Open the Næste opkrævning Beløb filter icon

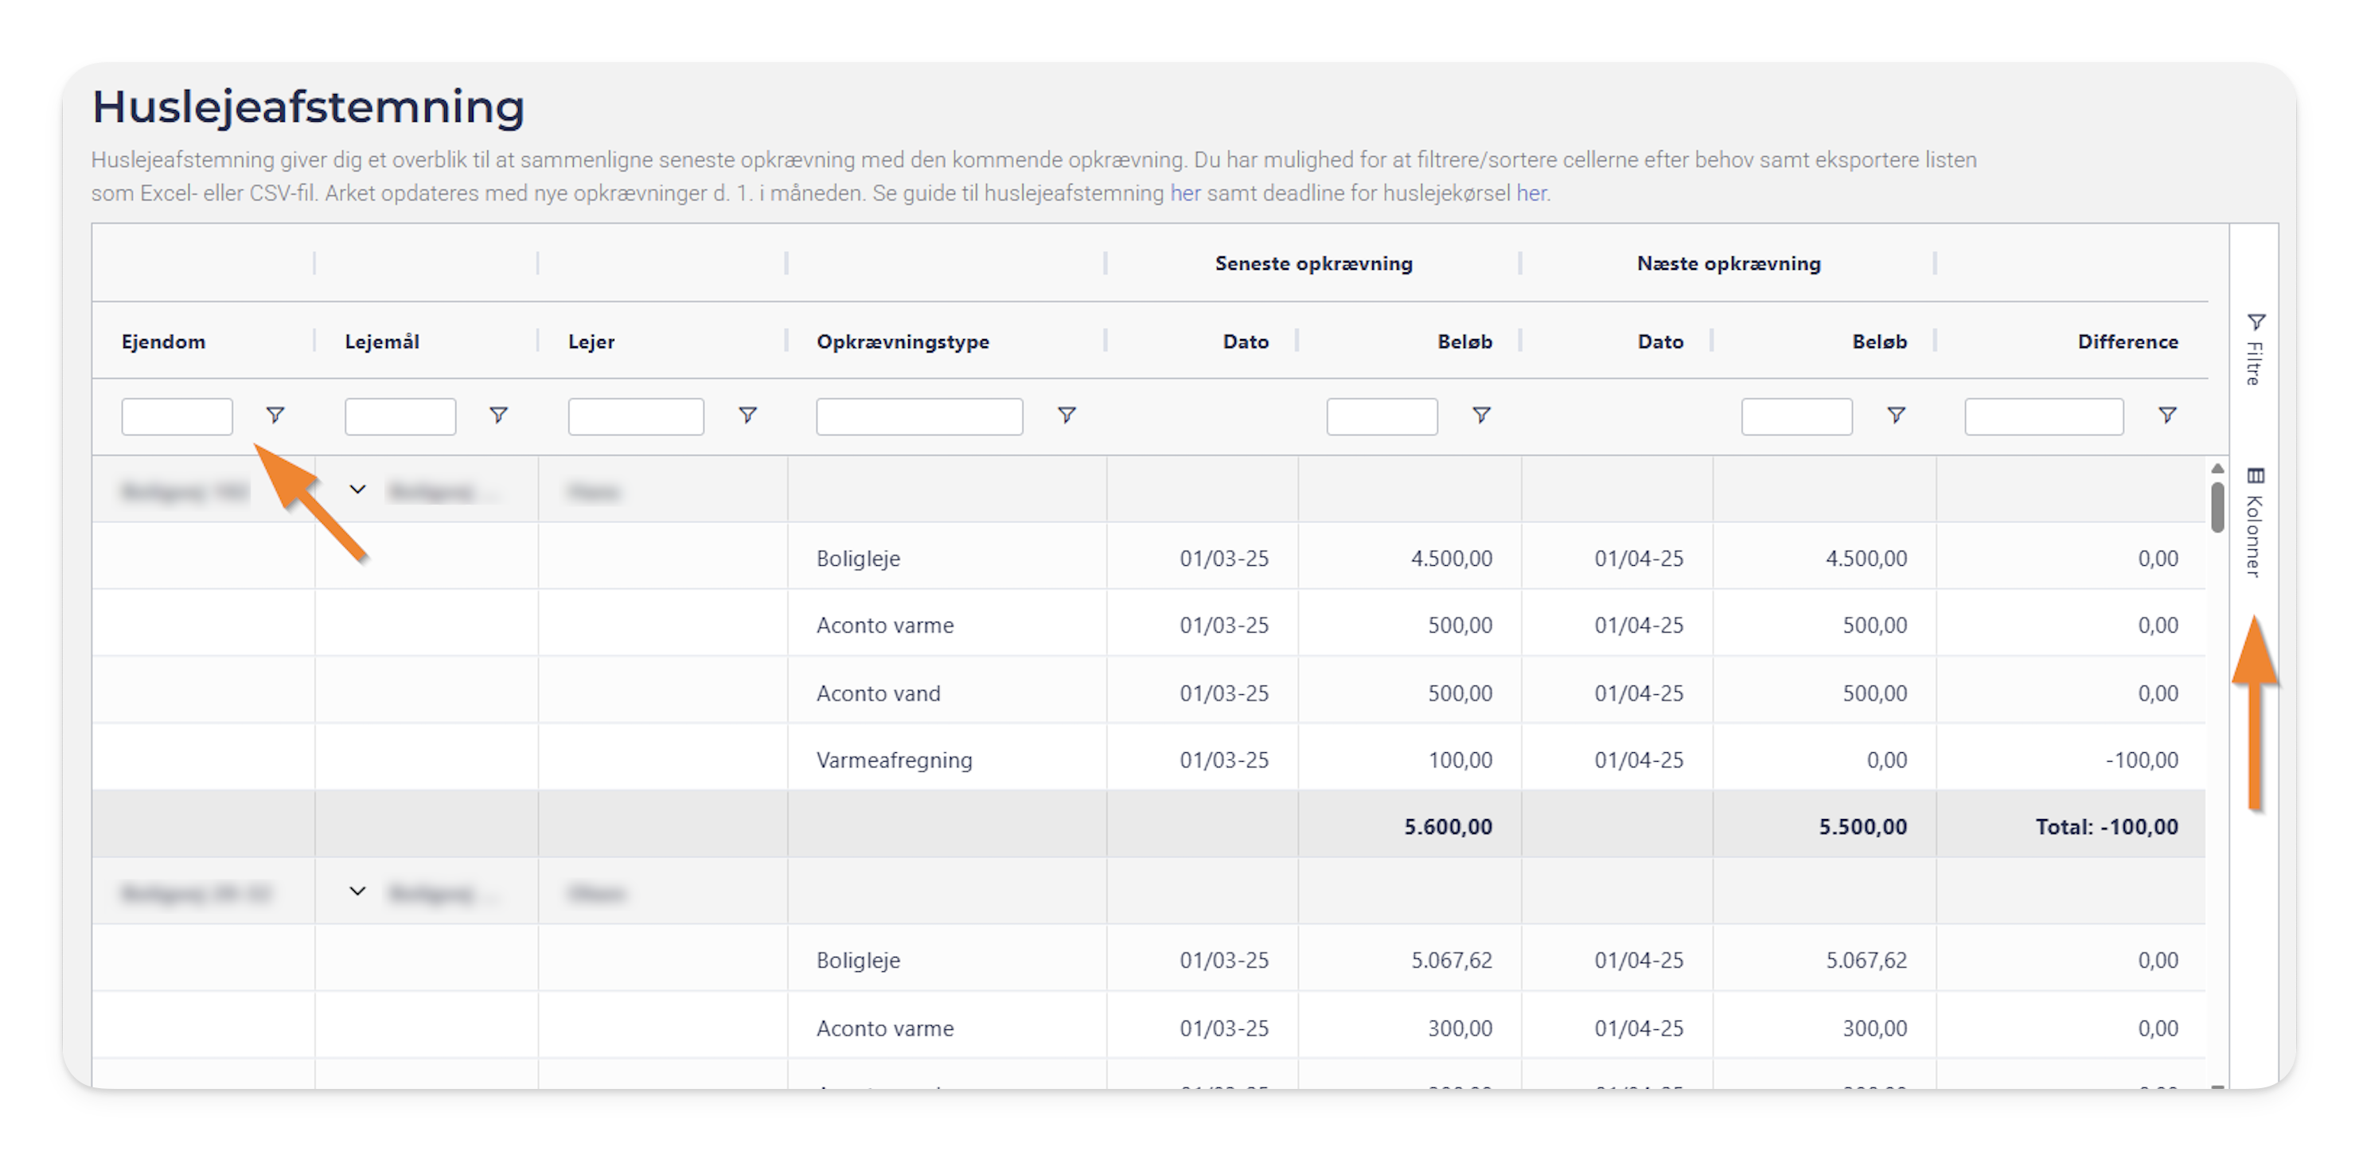point(1896,416)
